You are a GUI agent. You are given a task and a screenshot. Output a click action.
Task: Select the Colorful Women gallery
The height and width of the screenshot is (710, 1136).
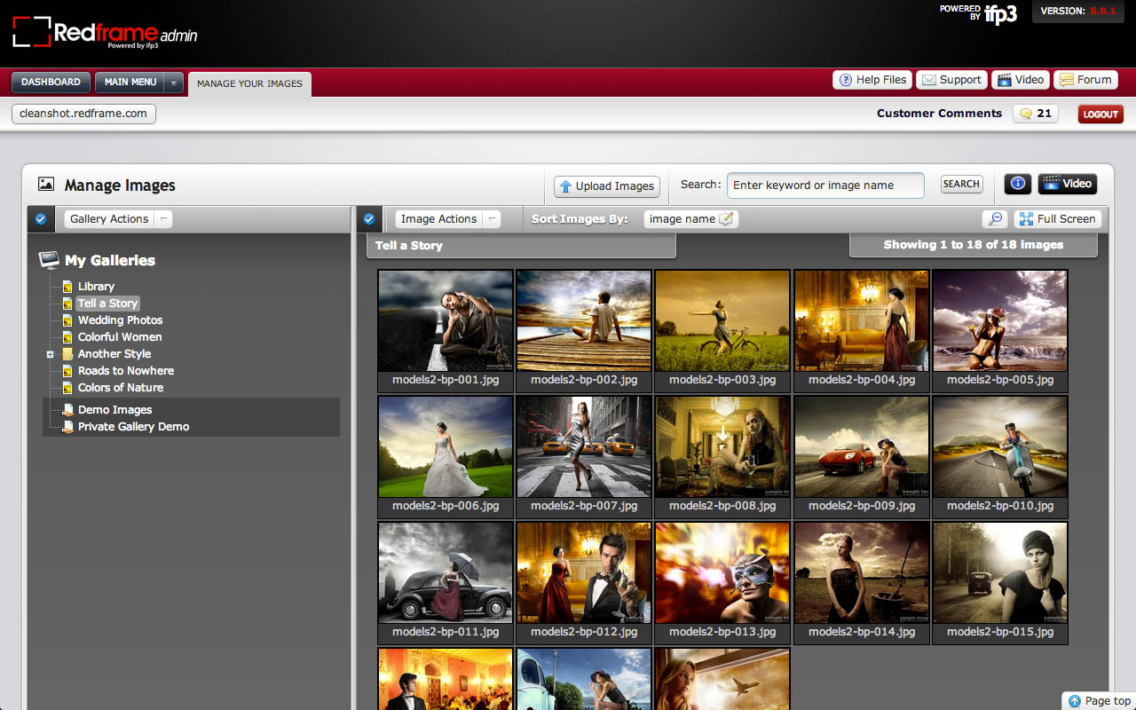pyautogui.click(x=120, y=337)
